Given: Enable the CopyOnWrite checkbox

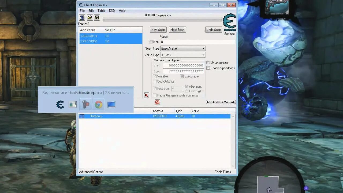Looking at the screenshot, I should point(155,81).
